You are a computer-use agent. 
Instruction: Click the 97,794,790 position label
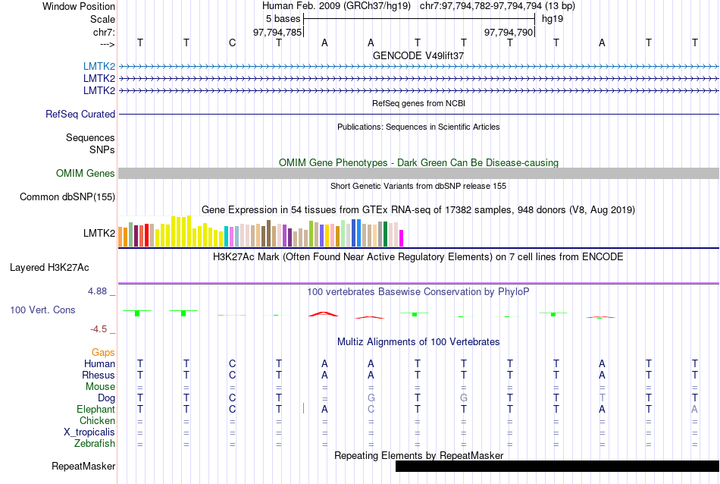(509, 32)
